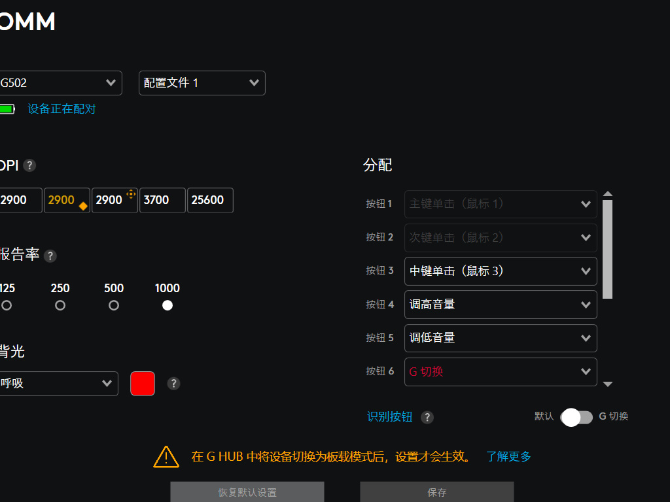The height and width of the screenshot is (502, 670).
Task: Select the 125 report rate radio button
Action: 7,305
